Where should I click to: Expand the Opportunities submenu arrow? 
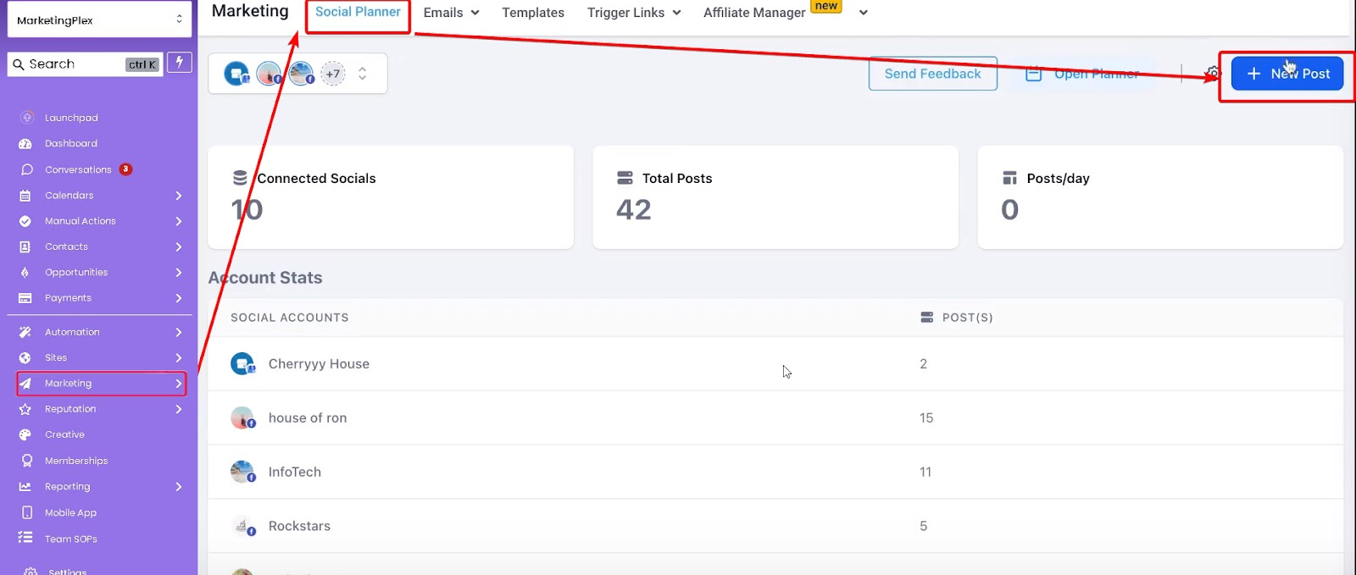(x=178, y=273)
